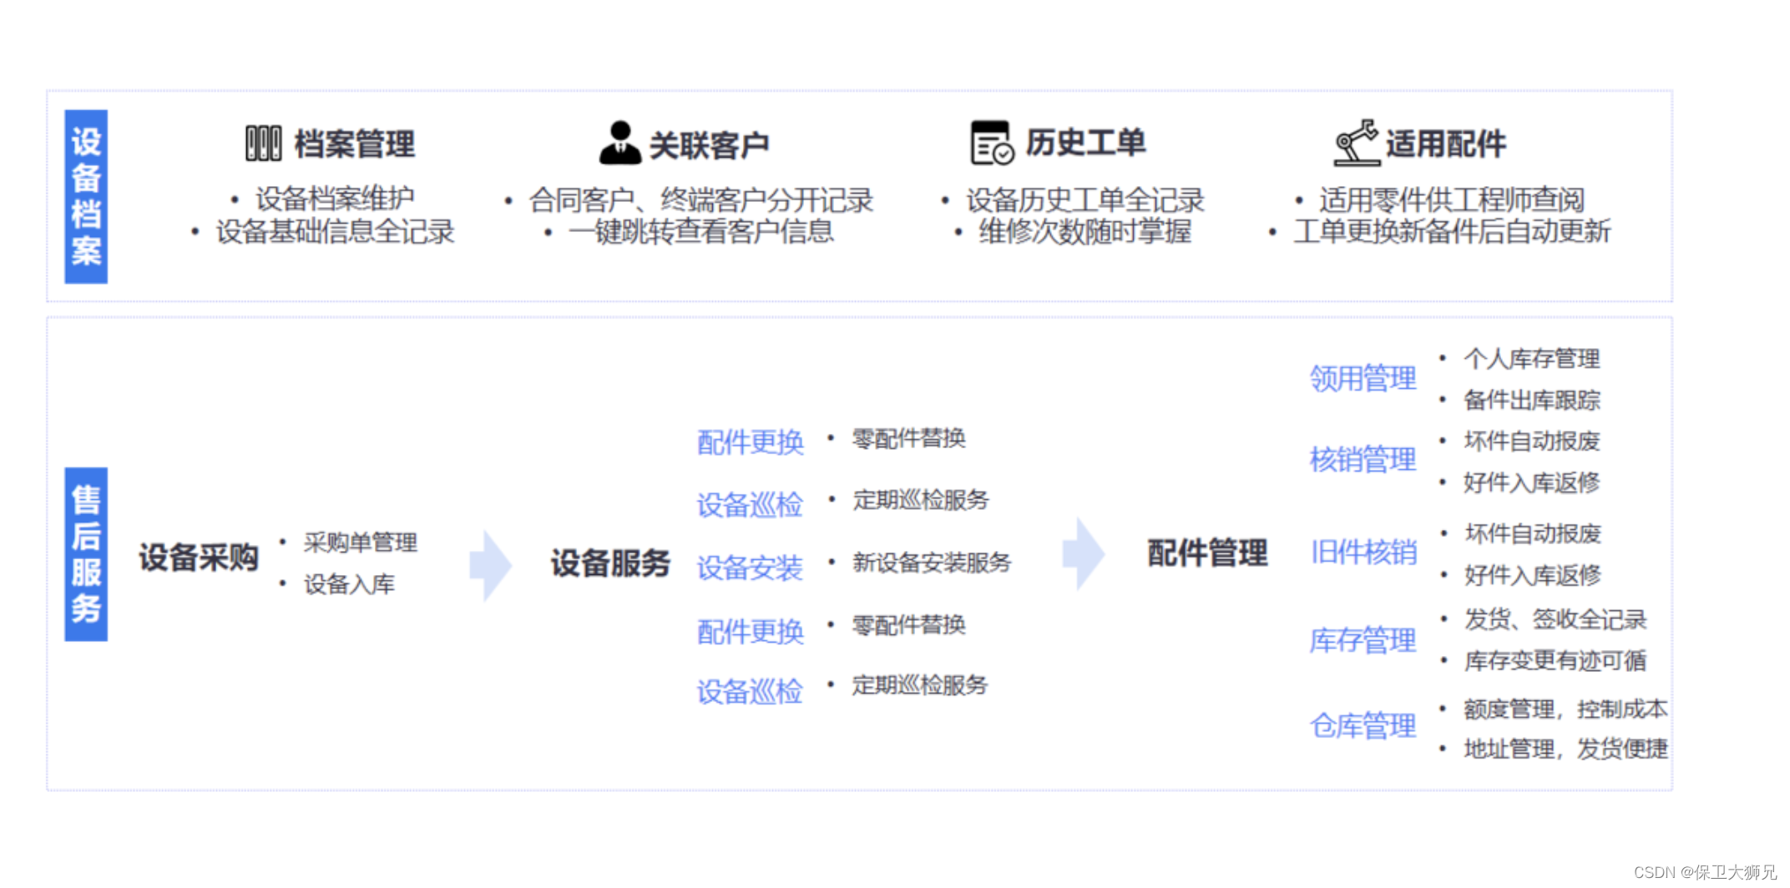The width and height of the screenshot is (1790, 888).
Task: Click the 个人库存管理 bullet item
Action: coord(1532,359)
